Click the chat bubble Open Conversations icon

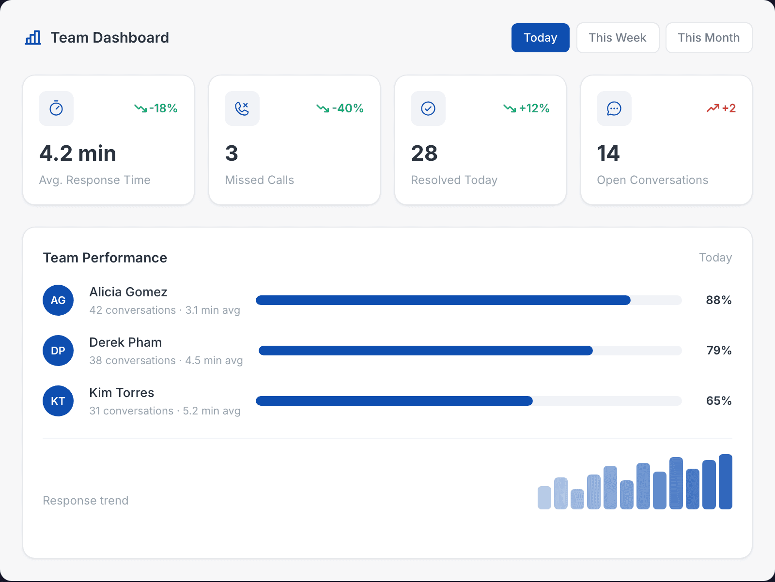[614, 108]
